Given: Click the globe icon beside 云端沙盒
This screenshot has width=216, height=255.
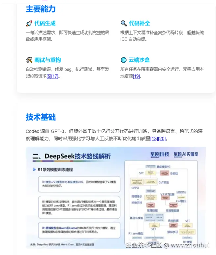Looking at the screenshot, I should click(124, 60).
